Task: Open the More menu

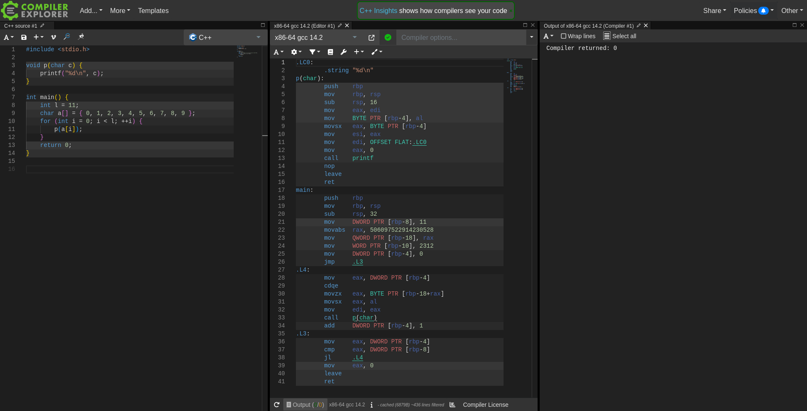Action: point(120,10)
